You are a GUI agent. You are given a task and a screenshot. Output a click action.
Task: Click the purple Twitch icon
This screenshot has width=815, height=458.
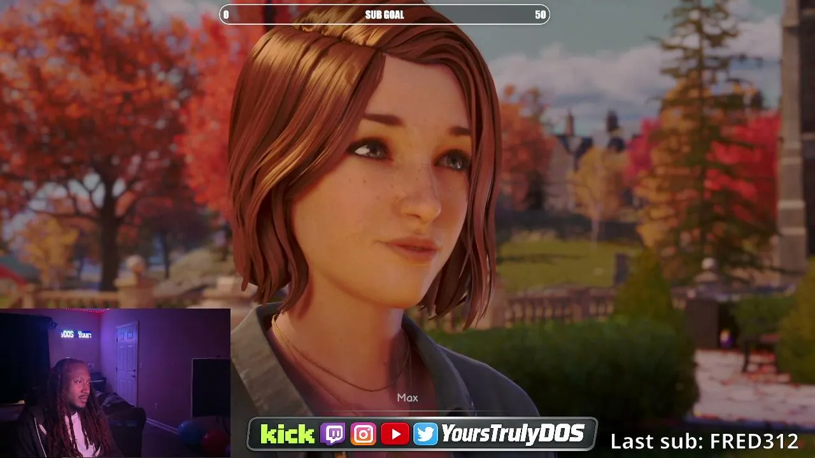click(x=333, y=434)
